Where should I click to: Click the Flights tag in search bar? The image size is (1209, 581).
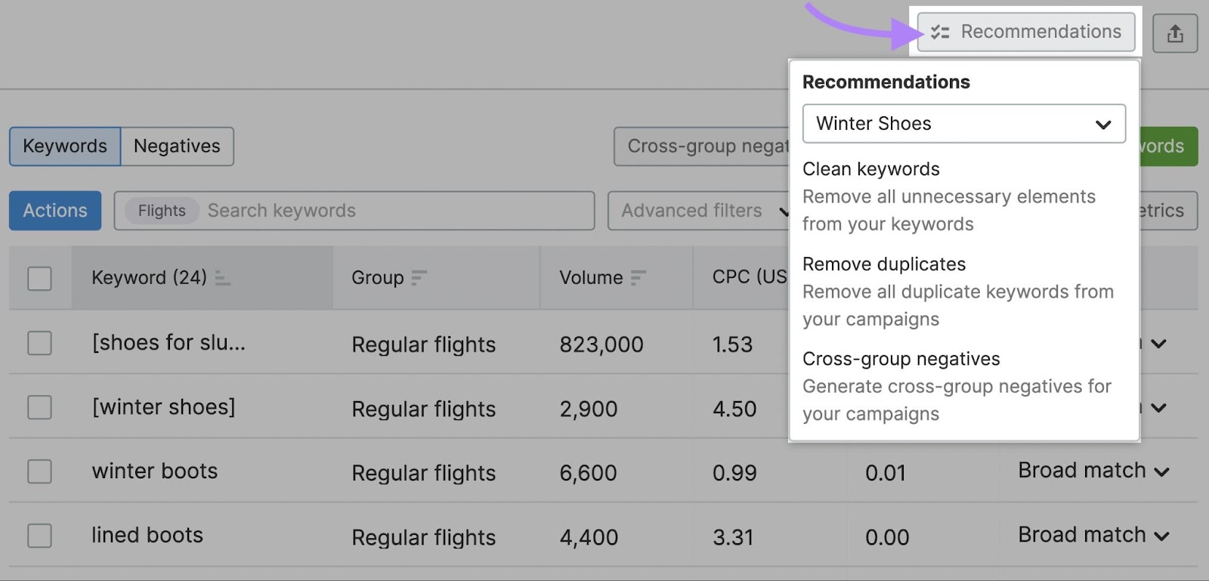point(160,211)
